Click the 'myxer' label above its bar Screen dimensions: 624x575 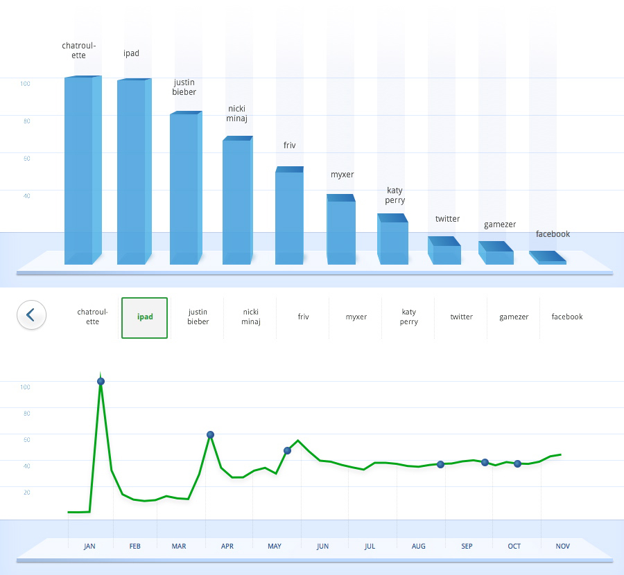(343, 175)
